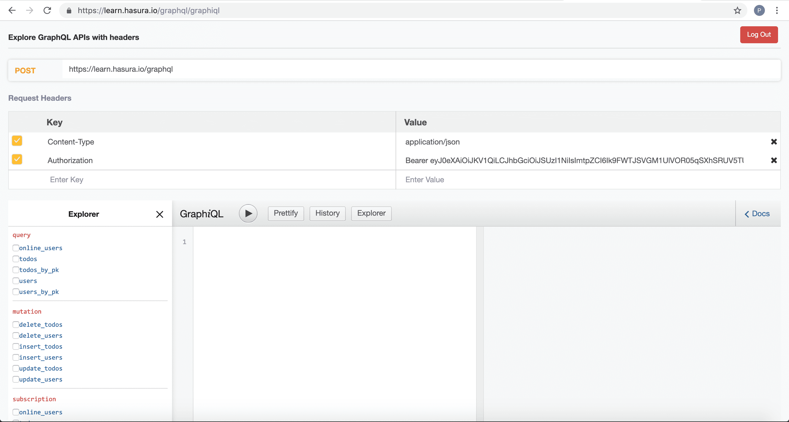Screen dimensions: 789x422
Task: Toggle the Authorization header checkbox
Action: click(x=17, y=160)
